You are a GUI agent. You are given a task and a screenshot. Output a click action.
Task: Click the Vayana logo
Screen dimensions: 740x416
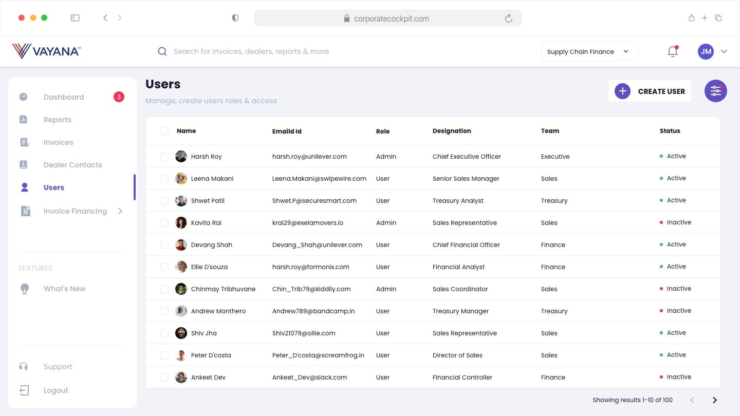[x=46, y=51]
